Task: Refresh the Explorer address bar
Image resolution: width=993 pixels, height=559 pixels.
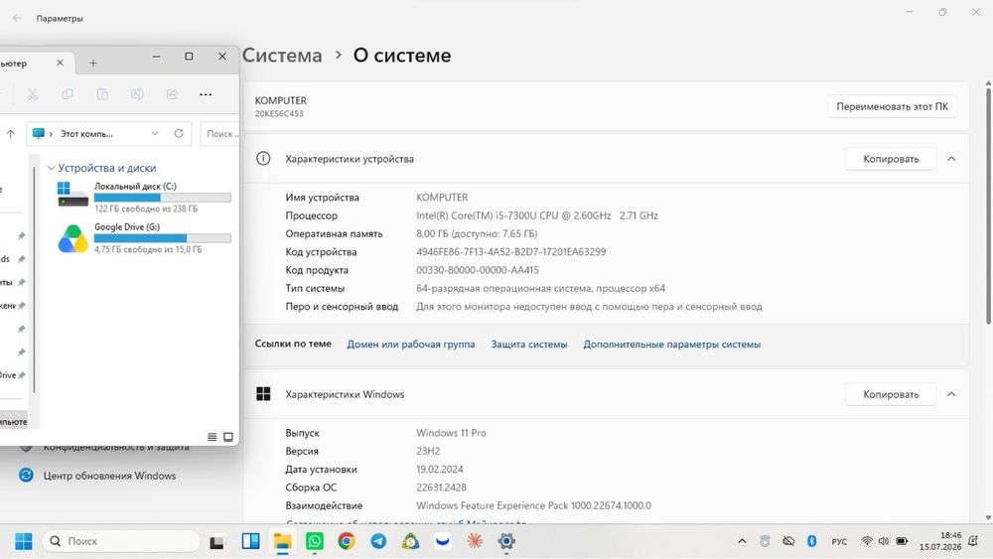Action: [179, 134]
